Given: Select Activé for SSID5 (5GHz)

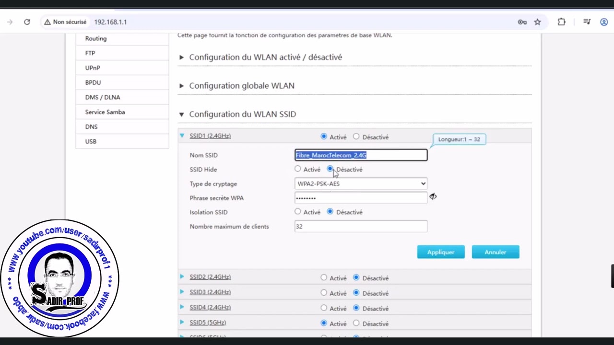Looking at the screenshot, I should pos(324,323).
